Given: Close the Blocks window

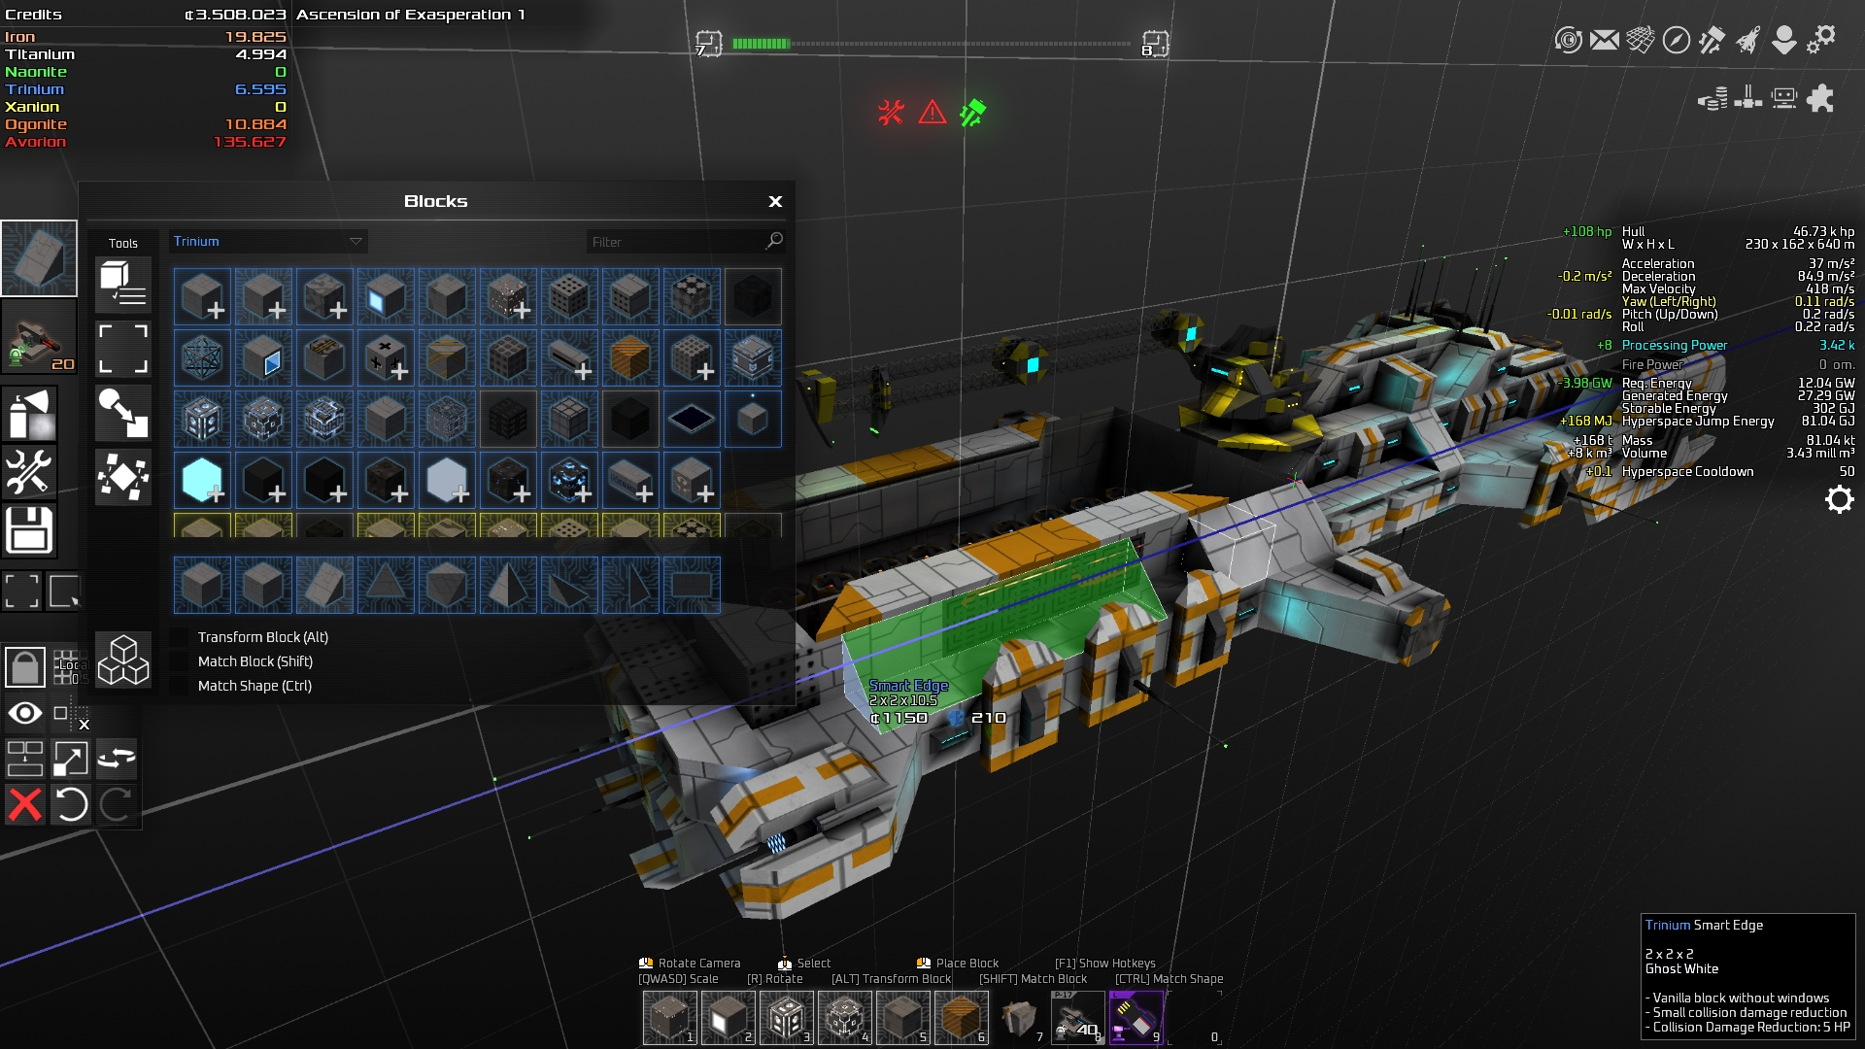Looking at the screenshot, I should (x=775, y=201).
